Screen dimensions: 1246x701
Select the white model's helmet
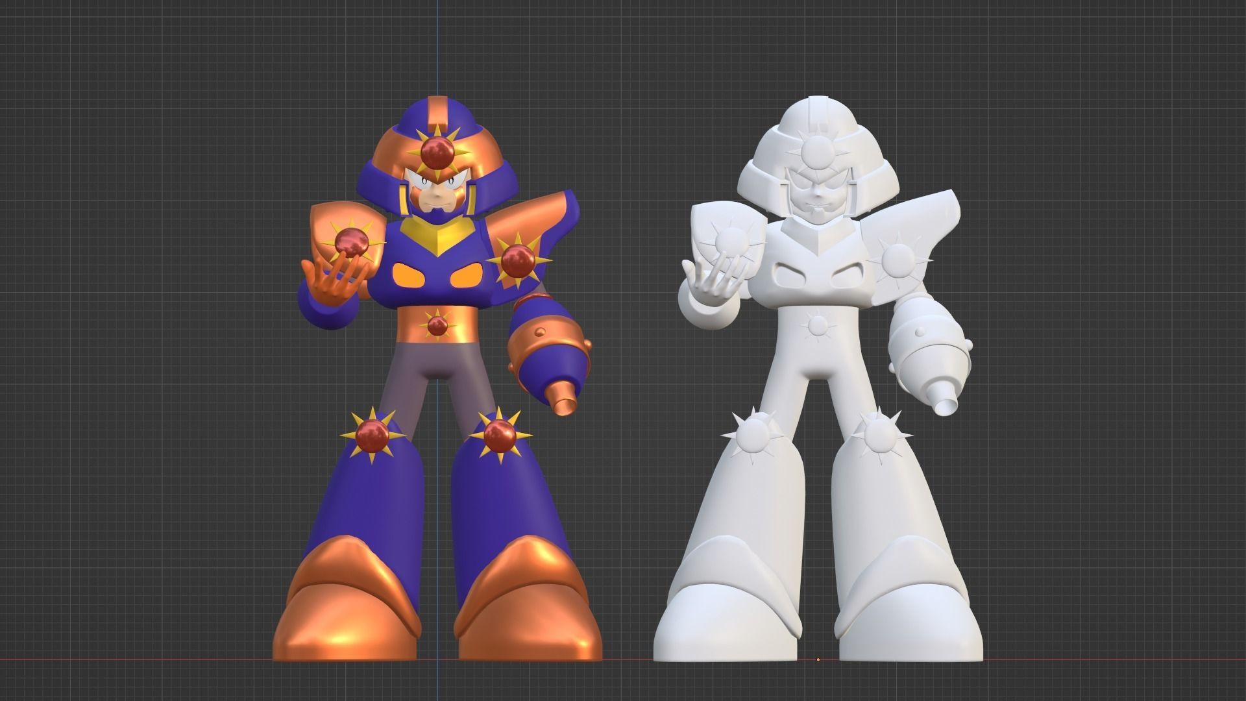click(x=812, y=123)
